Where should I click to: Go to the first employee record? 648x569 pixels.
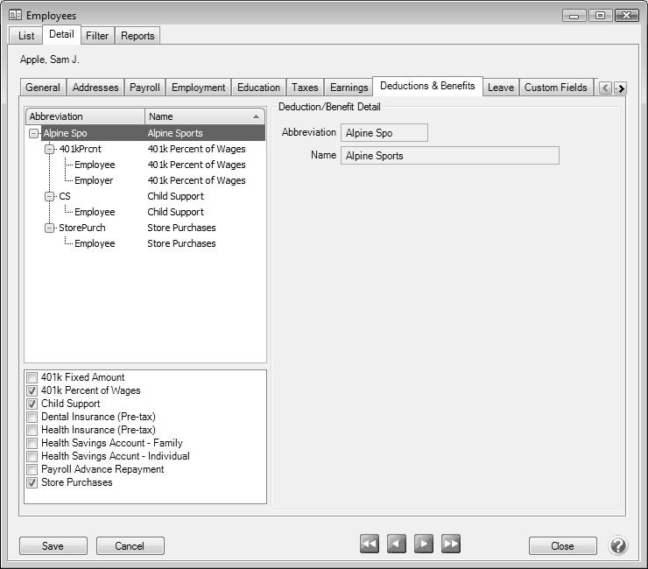point(370,544)
